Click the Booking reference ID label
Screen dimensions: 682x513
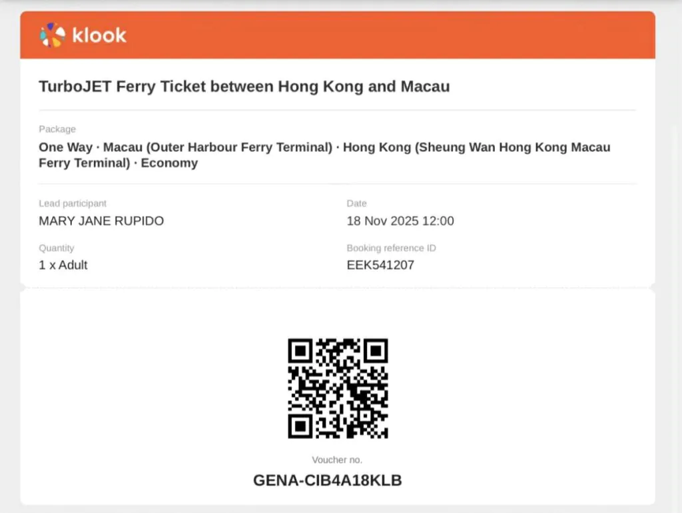pos(391,248)
